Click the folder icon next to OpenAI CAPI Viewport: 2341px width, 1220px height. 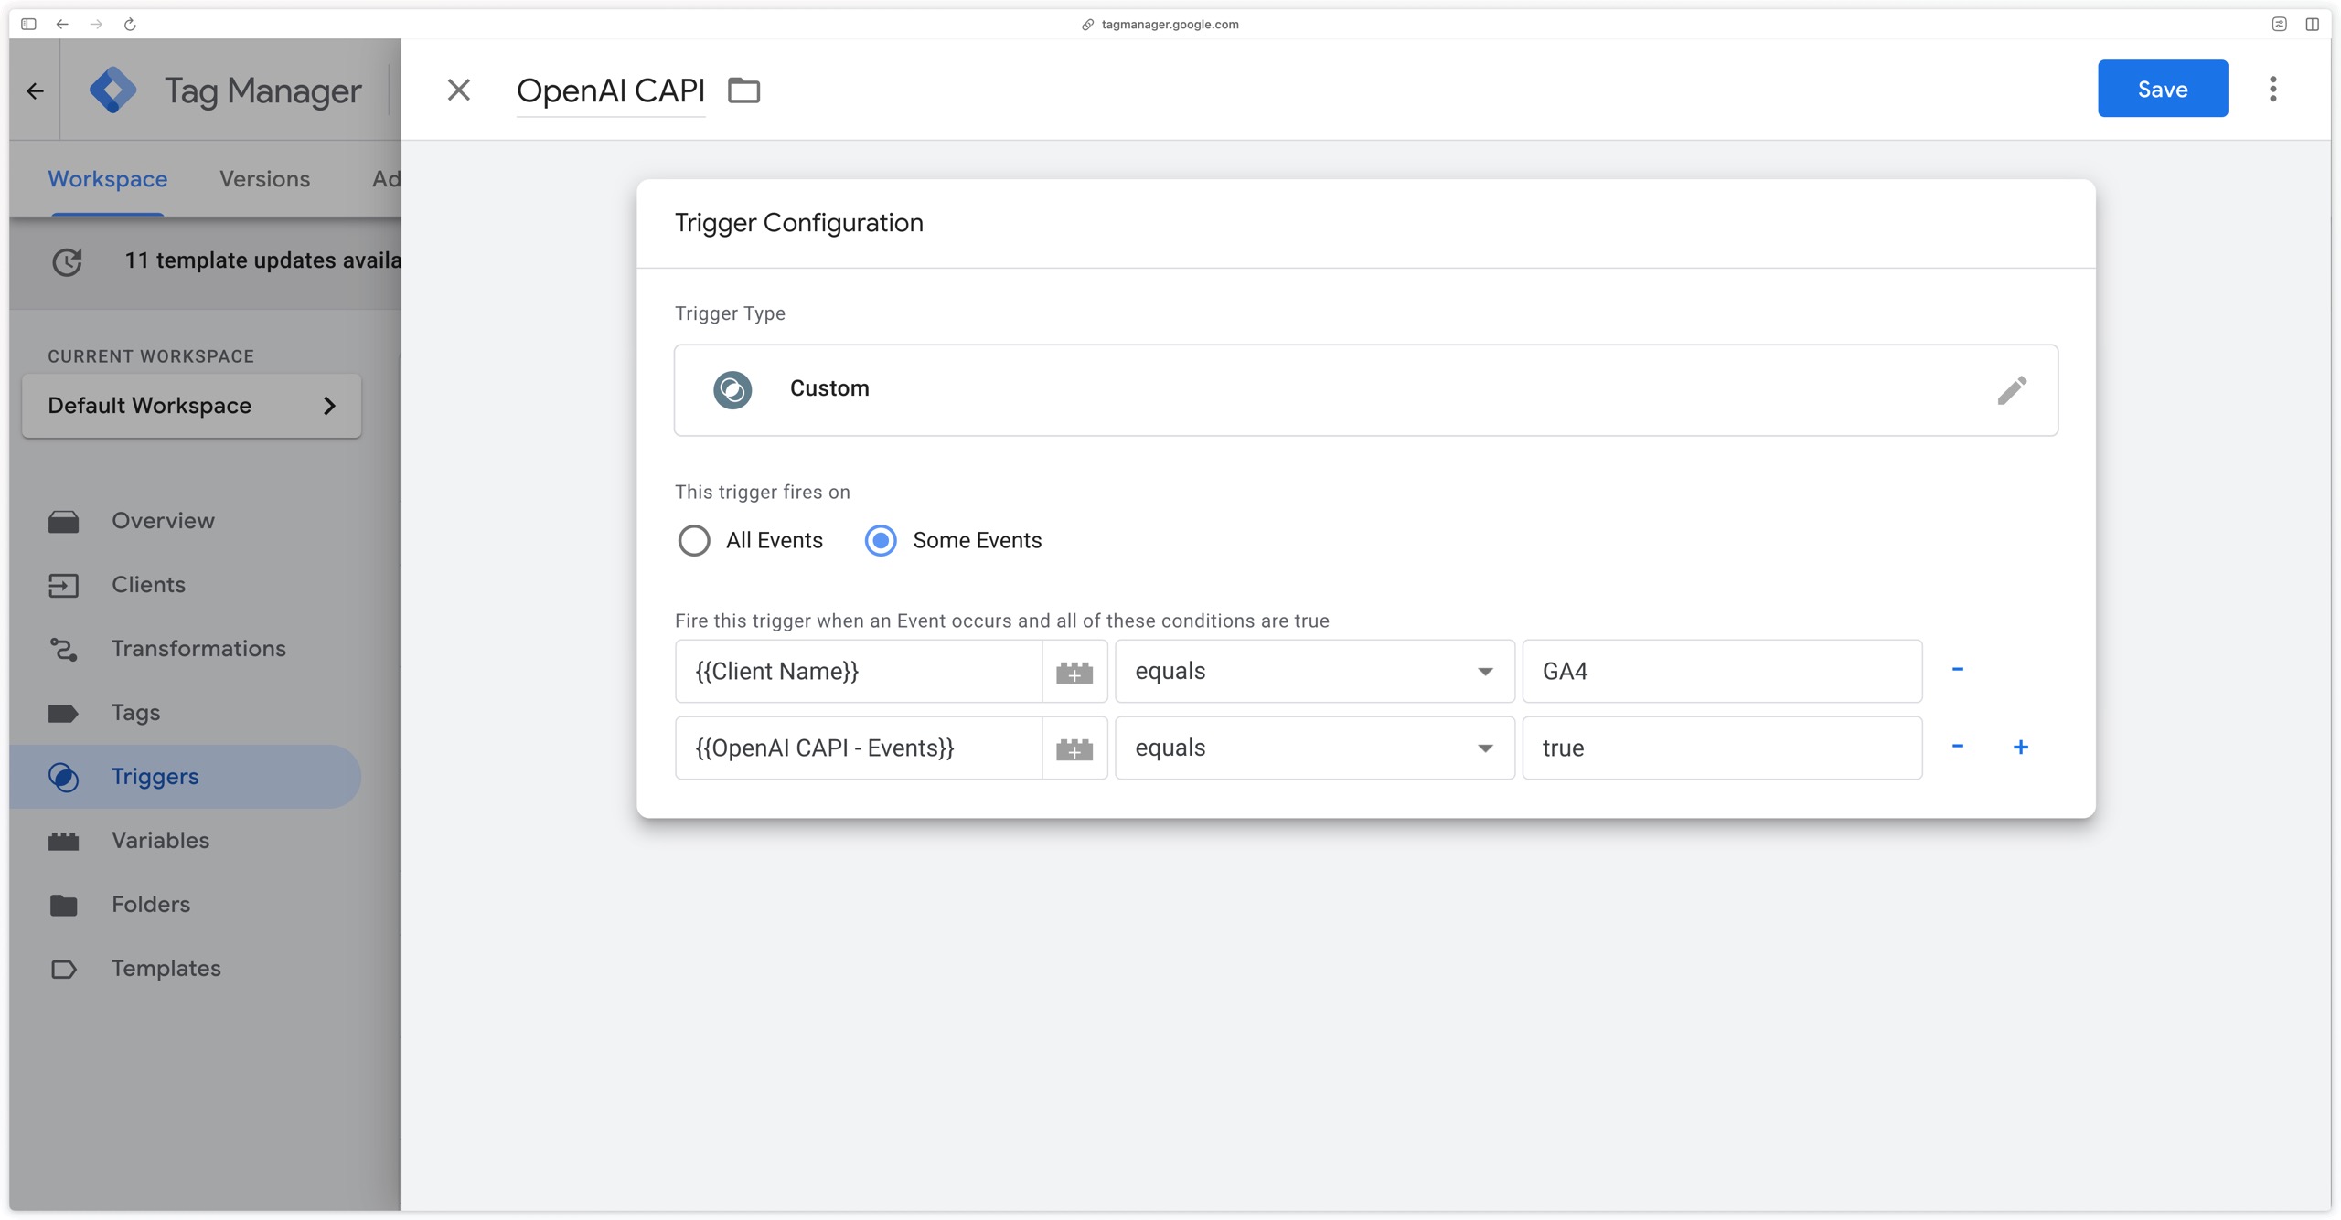click(743, 90)
